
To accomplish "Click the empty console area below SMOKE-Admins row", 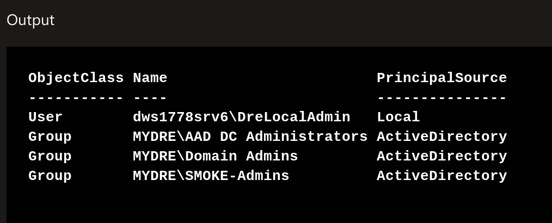I will (x=279, y=204).
